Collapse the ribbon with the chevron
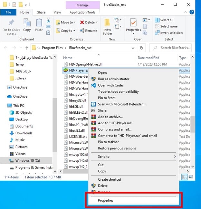 coord(186,12)
